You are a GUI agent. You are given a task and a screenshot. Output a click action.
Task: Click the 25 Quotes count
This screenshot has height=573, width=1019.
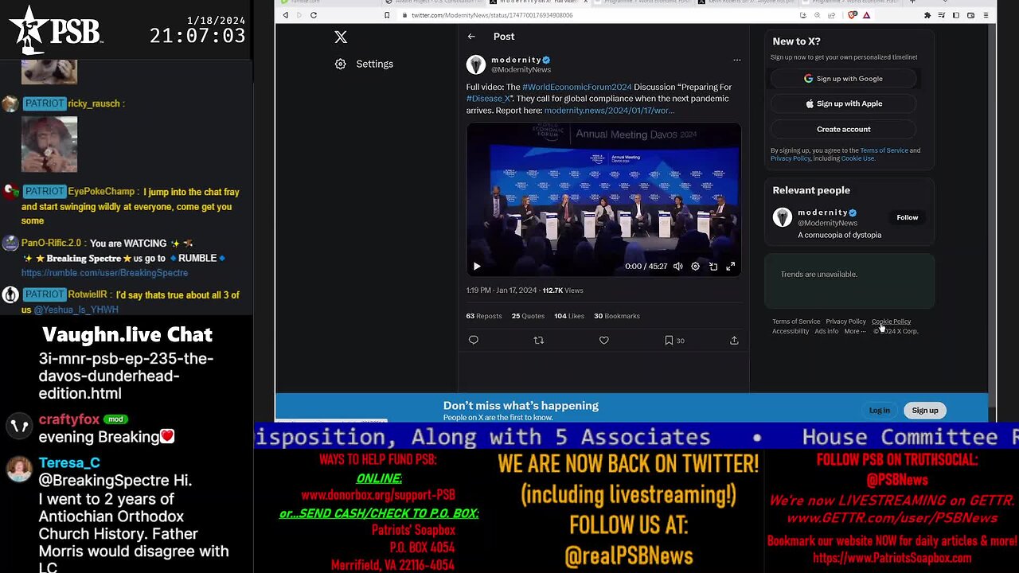[528, 316]
